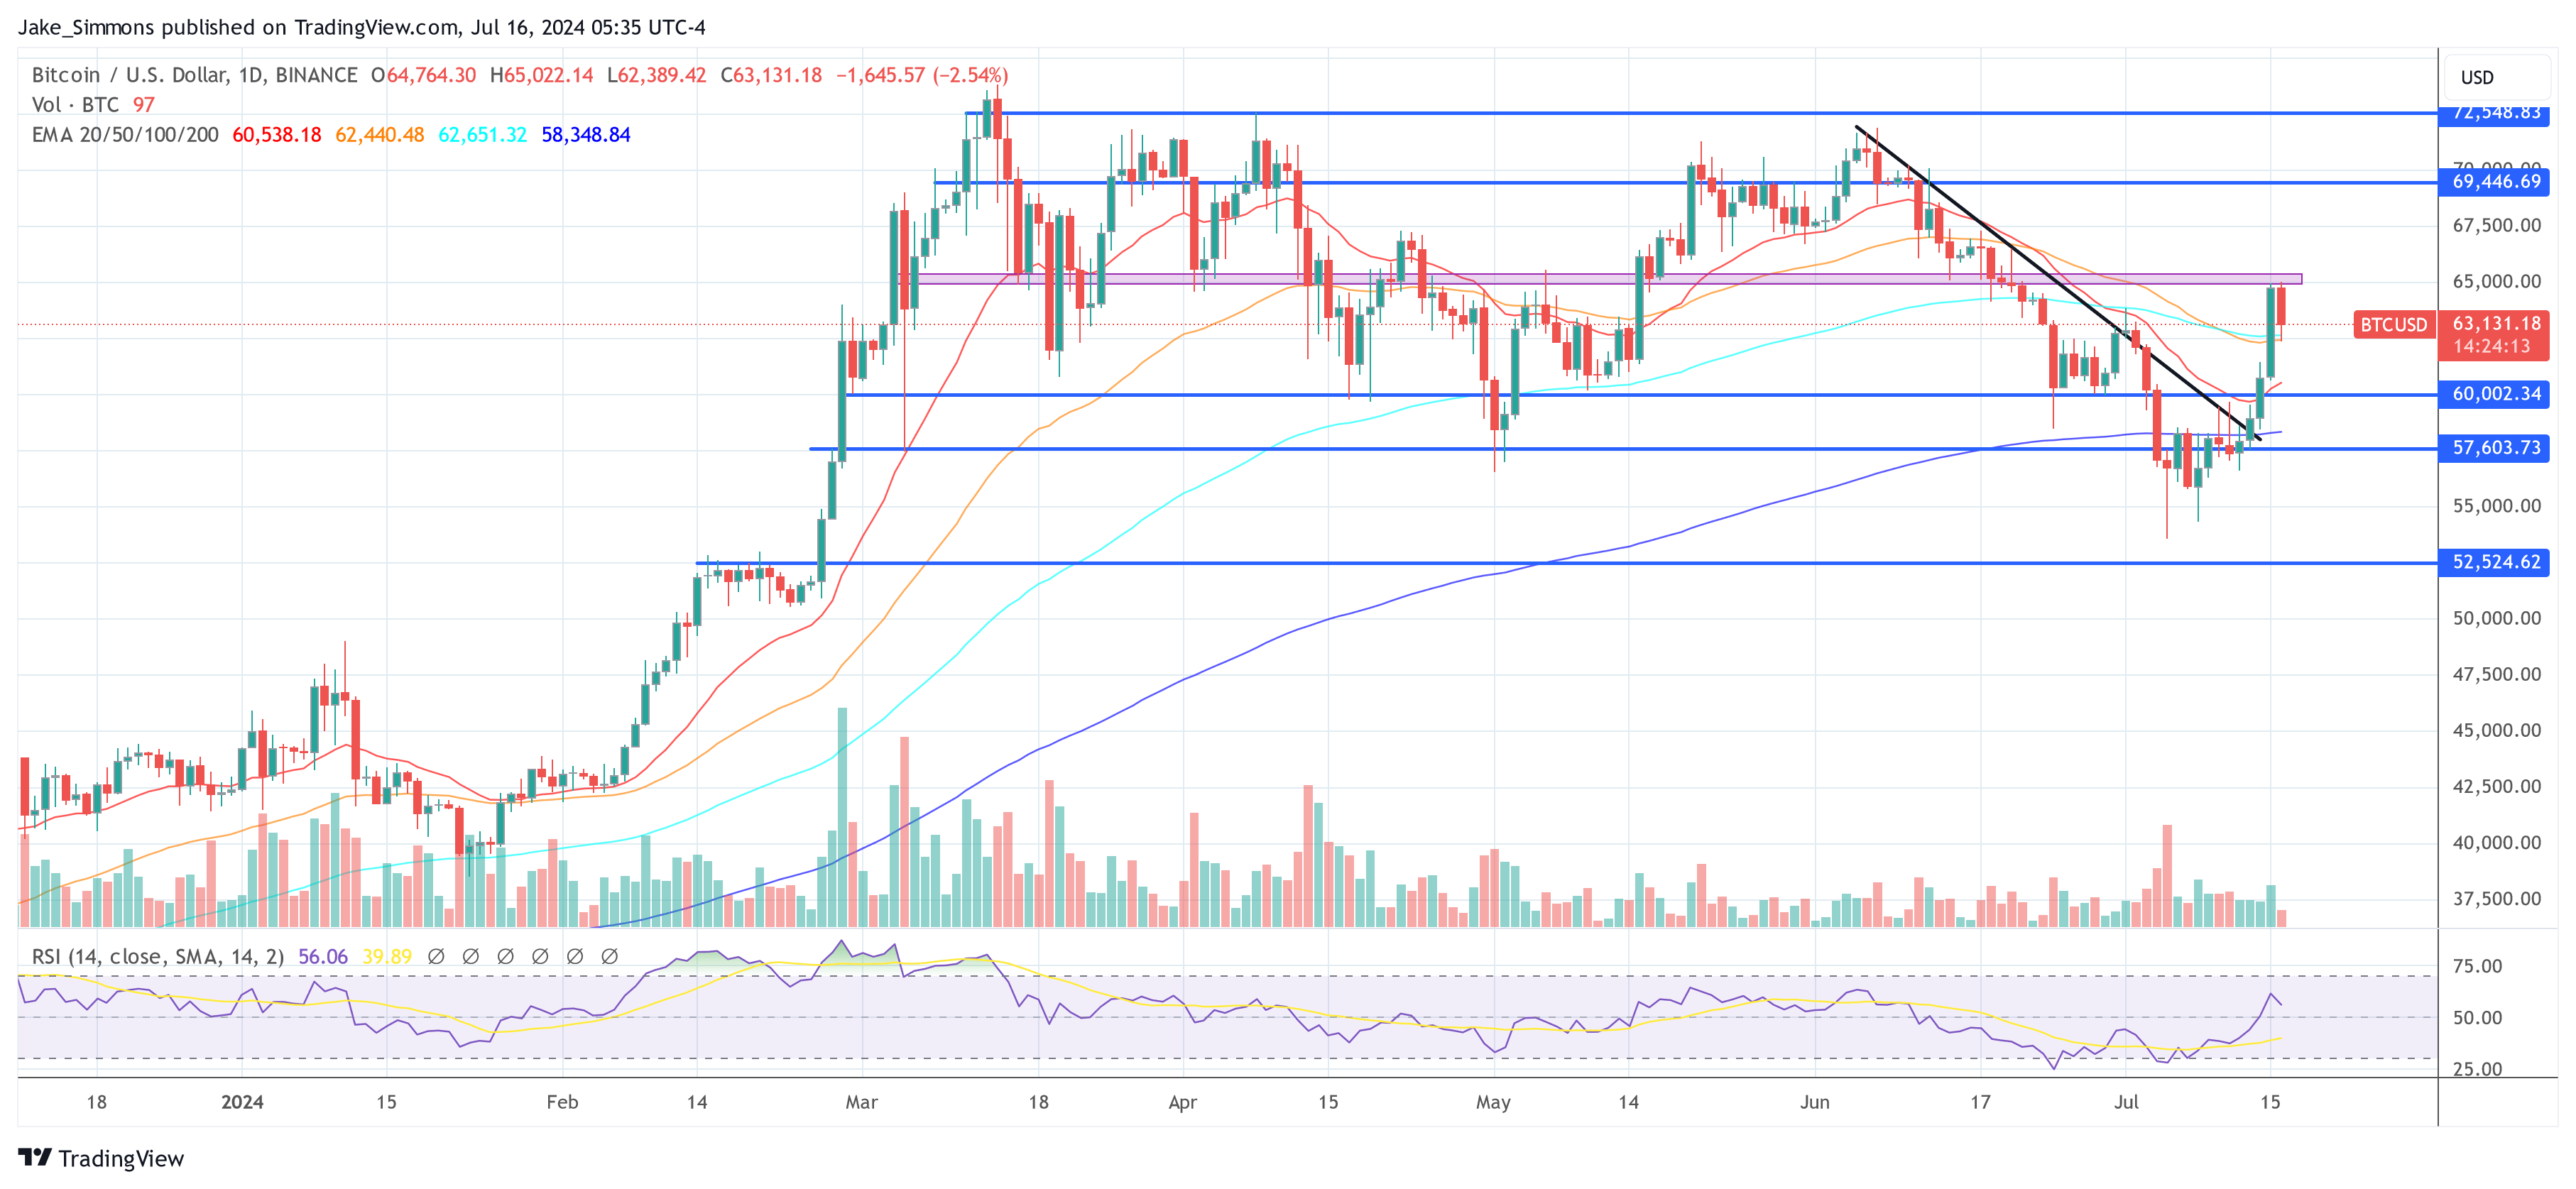Image resolution: width=2576 pixels, height=1189 pixels.
Task: Click the RSI SMA value 39.89
Action: pyautogui.click(x=387, y=956)
